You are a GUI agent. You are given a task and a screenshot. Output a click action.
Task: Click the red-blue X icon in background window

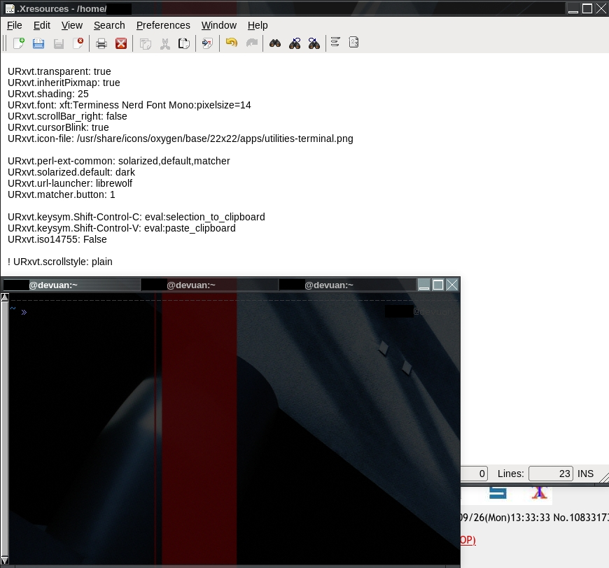click(539, 492)
